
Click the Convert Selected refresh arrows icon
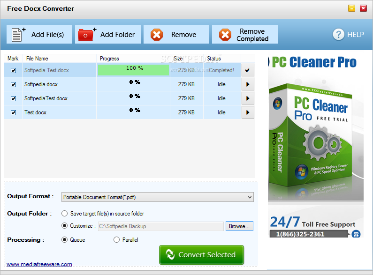(x=170, y=254)
